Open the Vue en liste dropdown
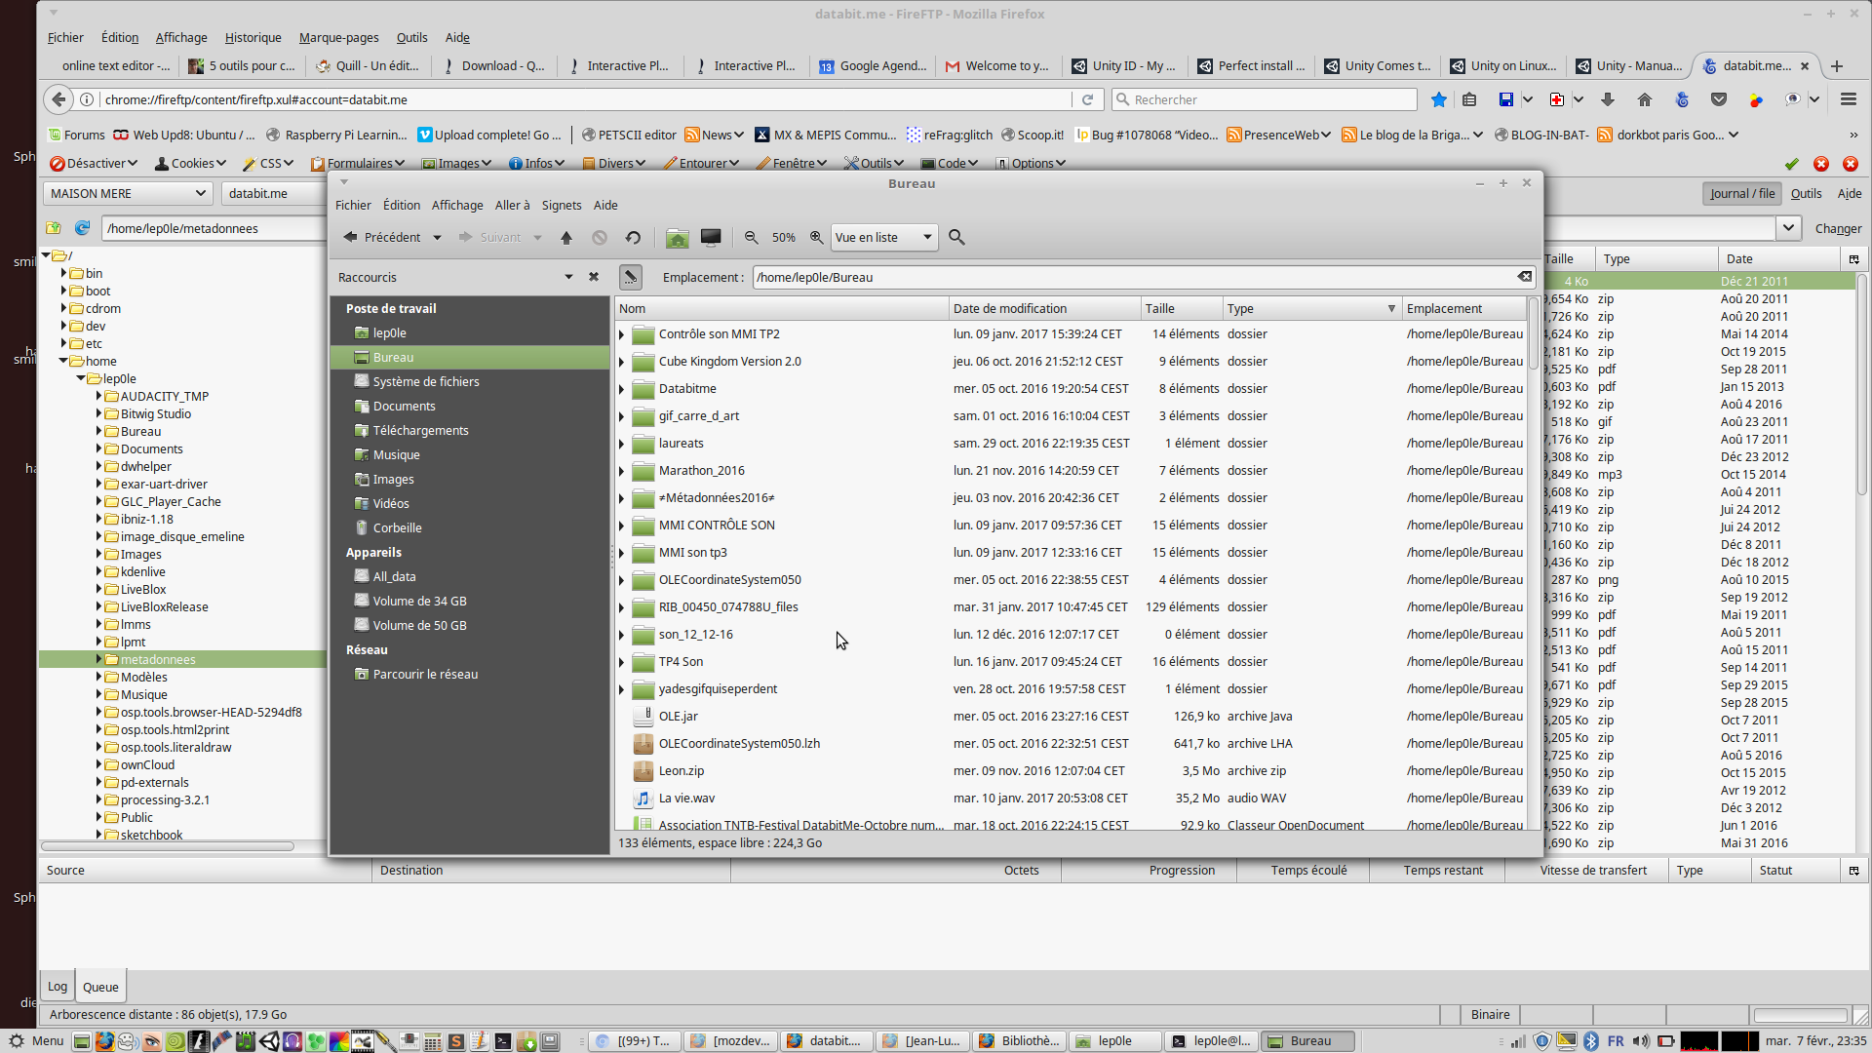Viewport: 1872px width, 1053px height. 883,237
